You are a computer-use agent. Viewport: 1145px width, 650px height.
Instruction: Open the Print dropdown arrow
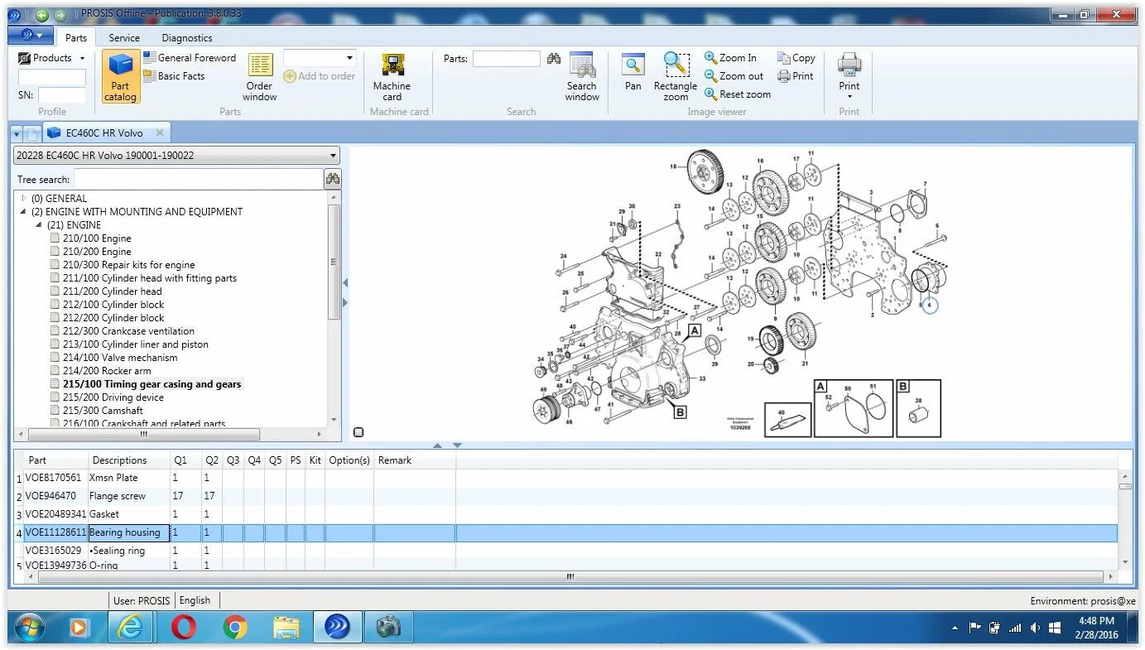point(849,97)
